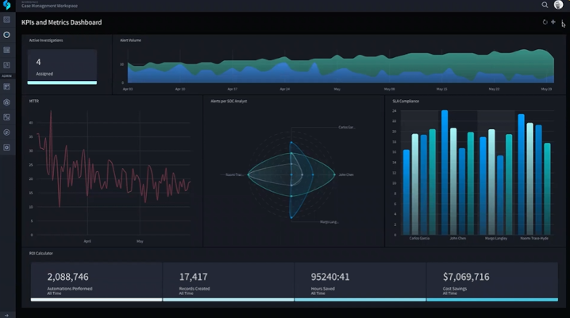Select the Active Investigations Assigned card
Image resolution: width=570 pixels, height=318 pixels.
[62, 67]
